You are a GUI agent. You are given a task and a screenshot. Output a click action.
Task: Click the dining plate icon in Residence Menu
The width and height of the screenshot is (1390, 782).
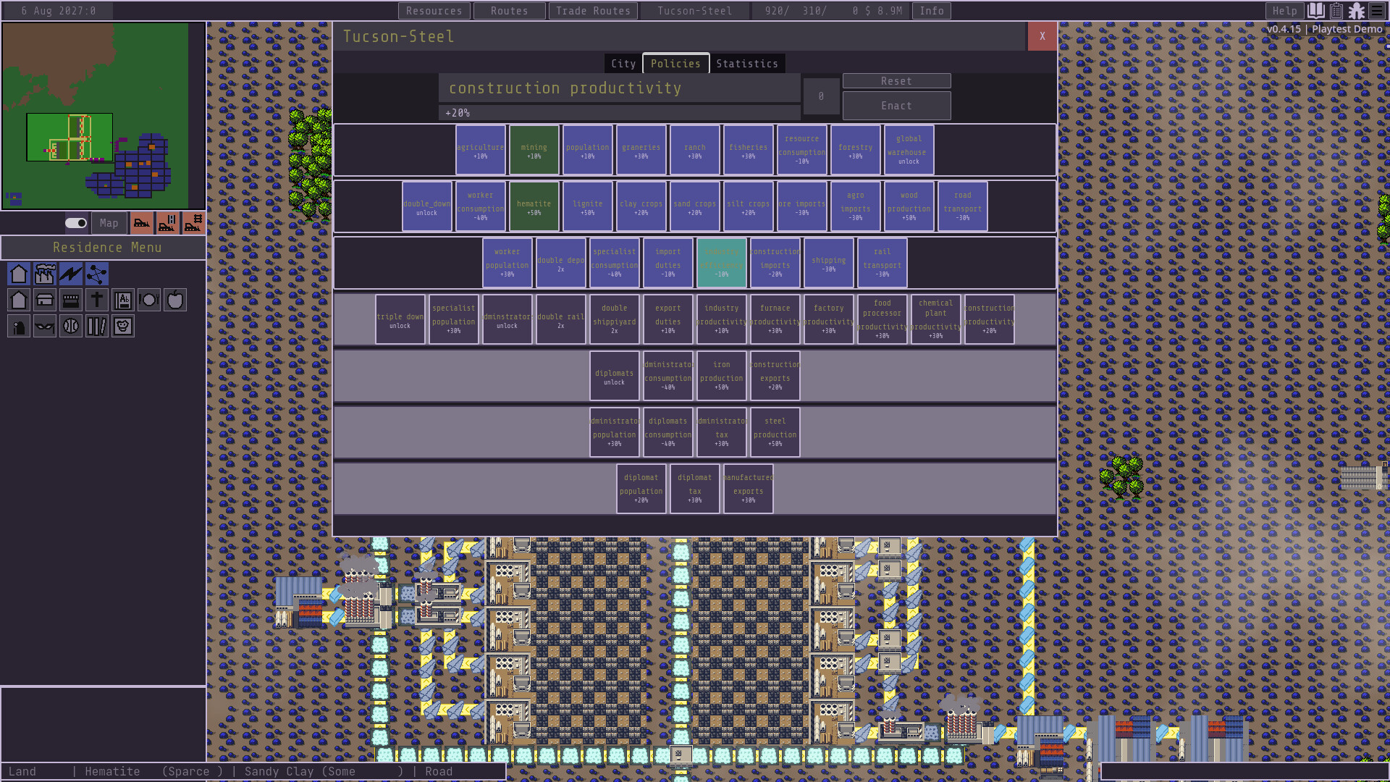pyautogui.click(x=149, y=300)
